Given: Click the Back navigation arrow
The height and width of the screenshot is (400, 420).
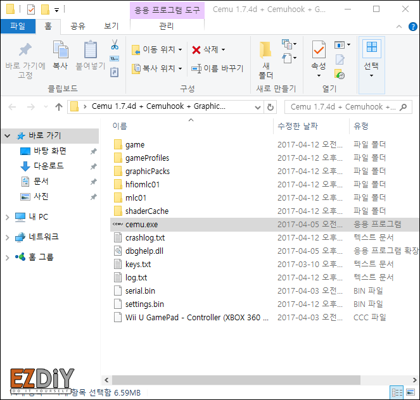Looking at the screenshot, I should pos(12,107).
